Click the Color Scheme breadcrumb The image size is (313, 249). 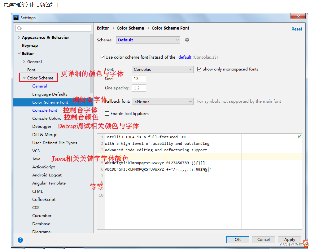[130, 28]
